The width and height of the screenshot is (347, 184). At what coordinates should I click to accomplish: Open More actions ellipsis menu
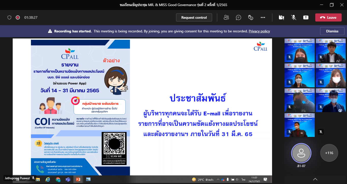[263, 17]
